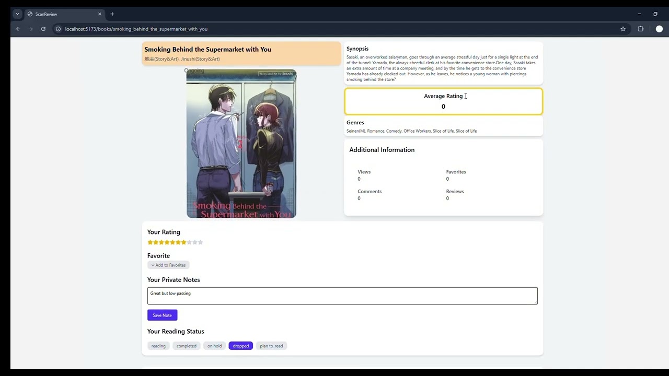Screen dimensions: 669x376
Task: Set your rating to the second star
Action: click(156, 242)
